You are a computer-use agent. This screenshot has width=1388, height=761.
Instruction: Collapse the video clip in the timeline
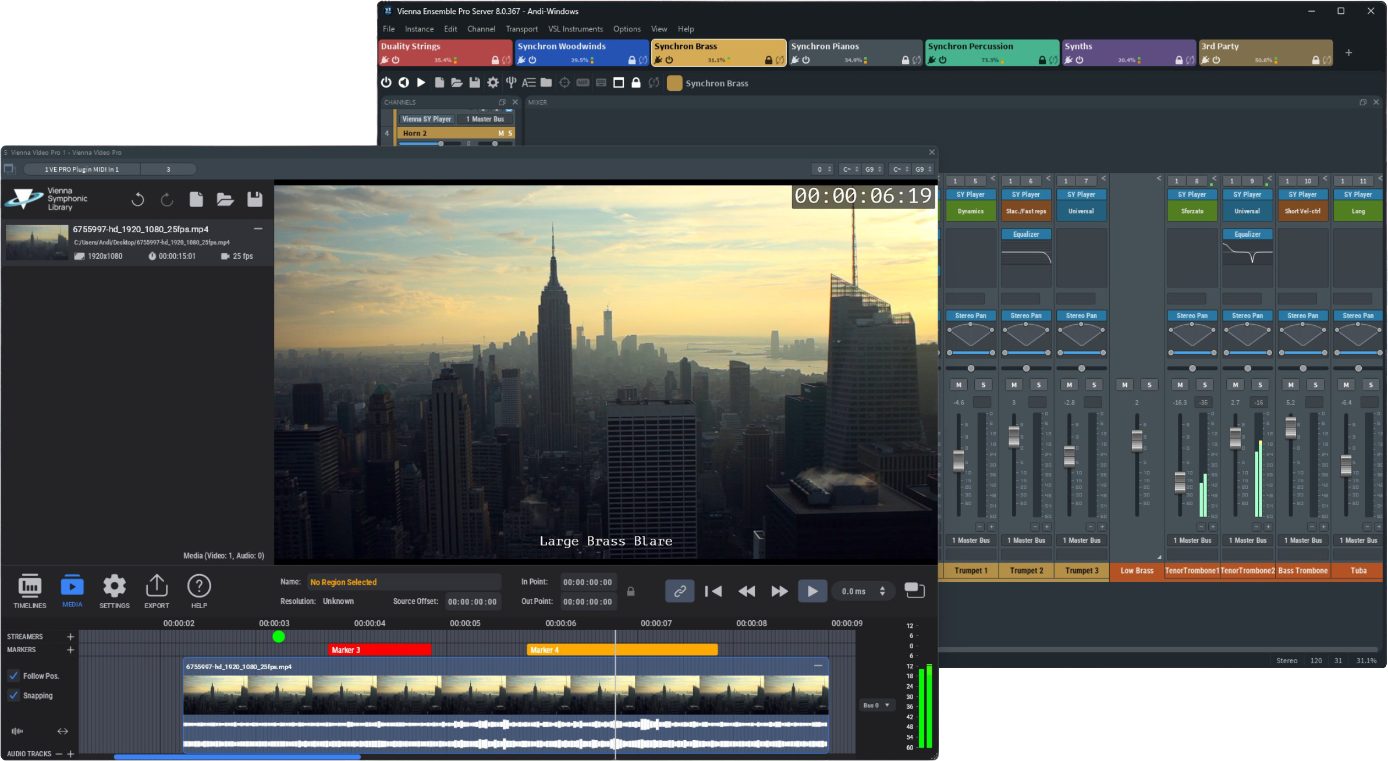(x=818, y=666)
